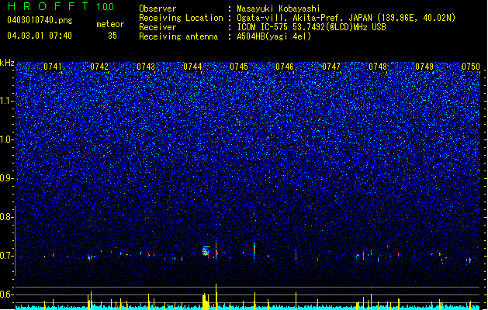Click the bright meteor echo blob before 0745
488x310 pixels.
(x=206, y=251)
